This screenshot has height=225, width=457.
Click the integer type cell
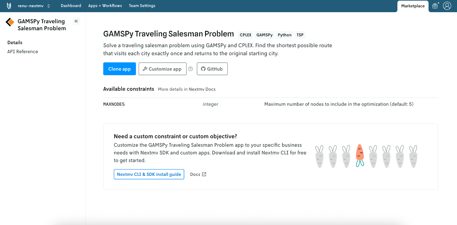[211, 104]
